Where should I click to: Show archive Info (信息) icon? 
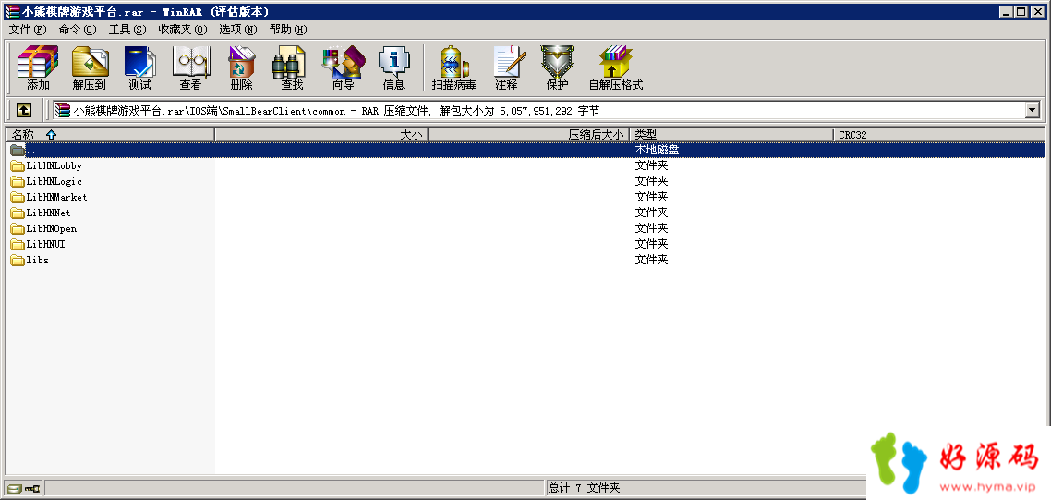coord(393,67)
